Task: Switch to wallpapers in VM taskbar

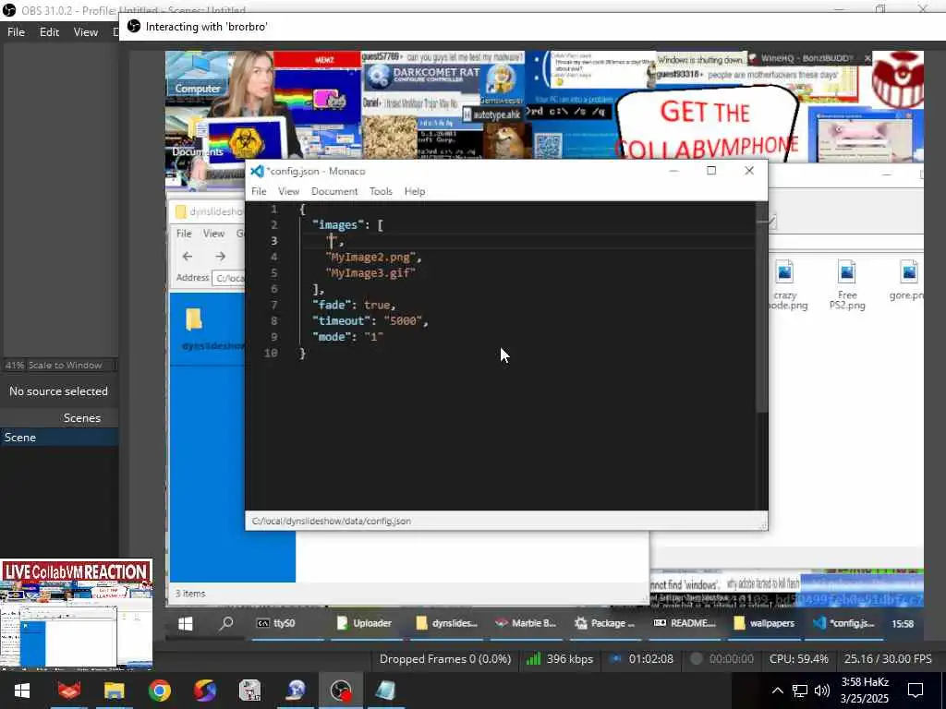Action: [x=764, y=623]
